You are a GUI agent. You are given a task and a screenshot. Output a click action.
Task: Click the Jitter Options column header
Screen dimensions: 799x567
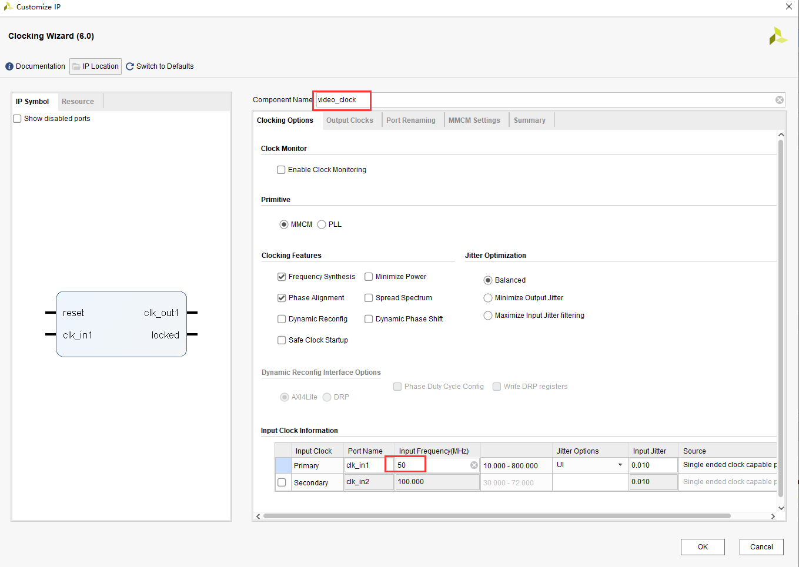[590, 451]
